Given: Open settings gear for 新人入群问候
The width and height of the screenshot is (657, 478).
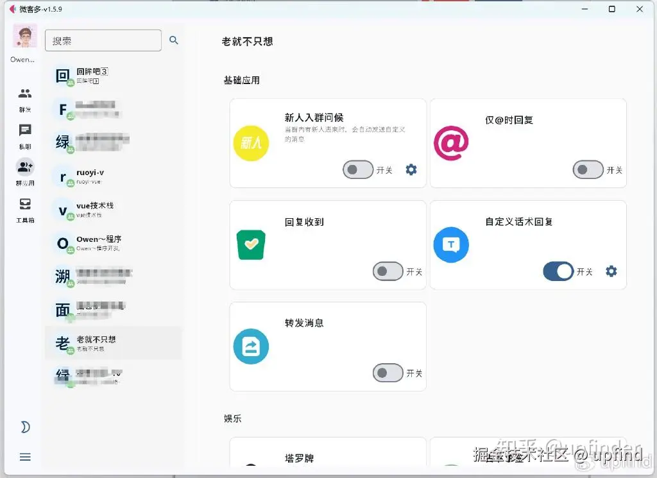Looking at the screenshot, I should 411,169.
